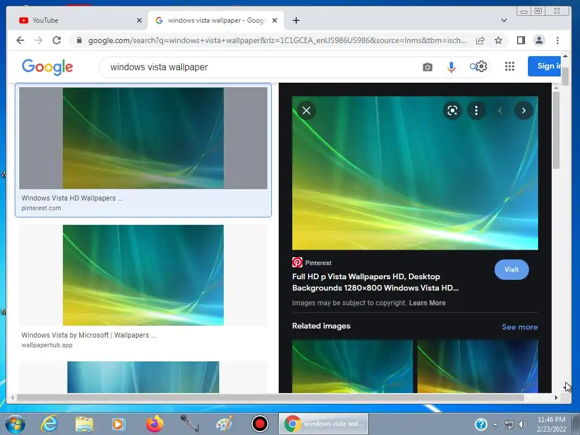The width and height of the screenshot is (580, 435).
Task: Open the taskbar clock and date
Action: click(x=551, y=424)
